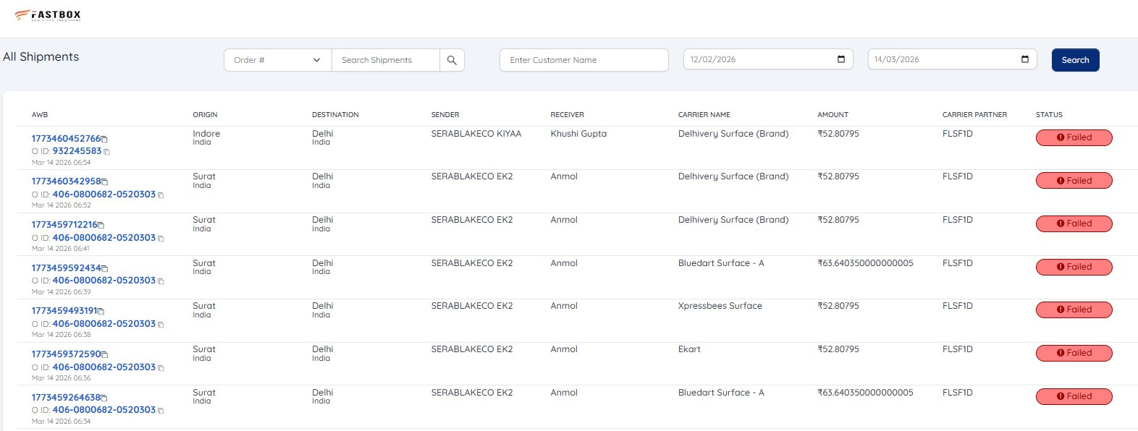Open shipment AWB 1773460452766
1138x431 pixels.
coord(66,138)
